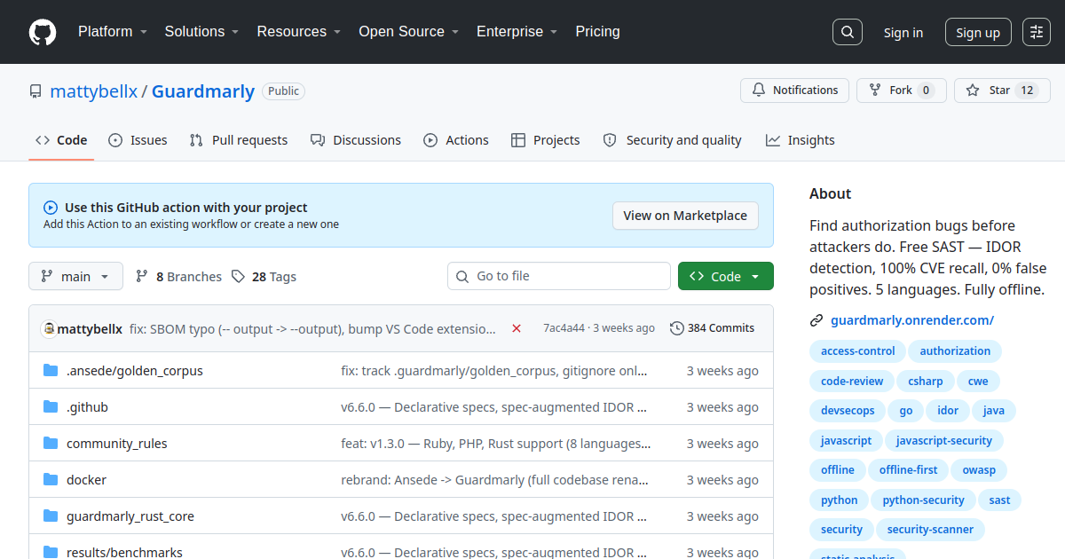1065x559 pixels.
Task: Select the csharp topic tag
Action: tap(926, 382)
